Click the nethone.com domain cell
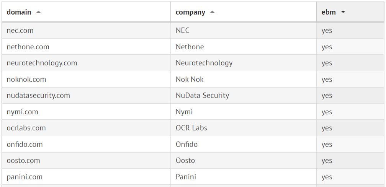The image size is (386, 187). tap(28, 47)
